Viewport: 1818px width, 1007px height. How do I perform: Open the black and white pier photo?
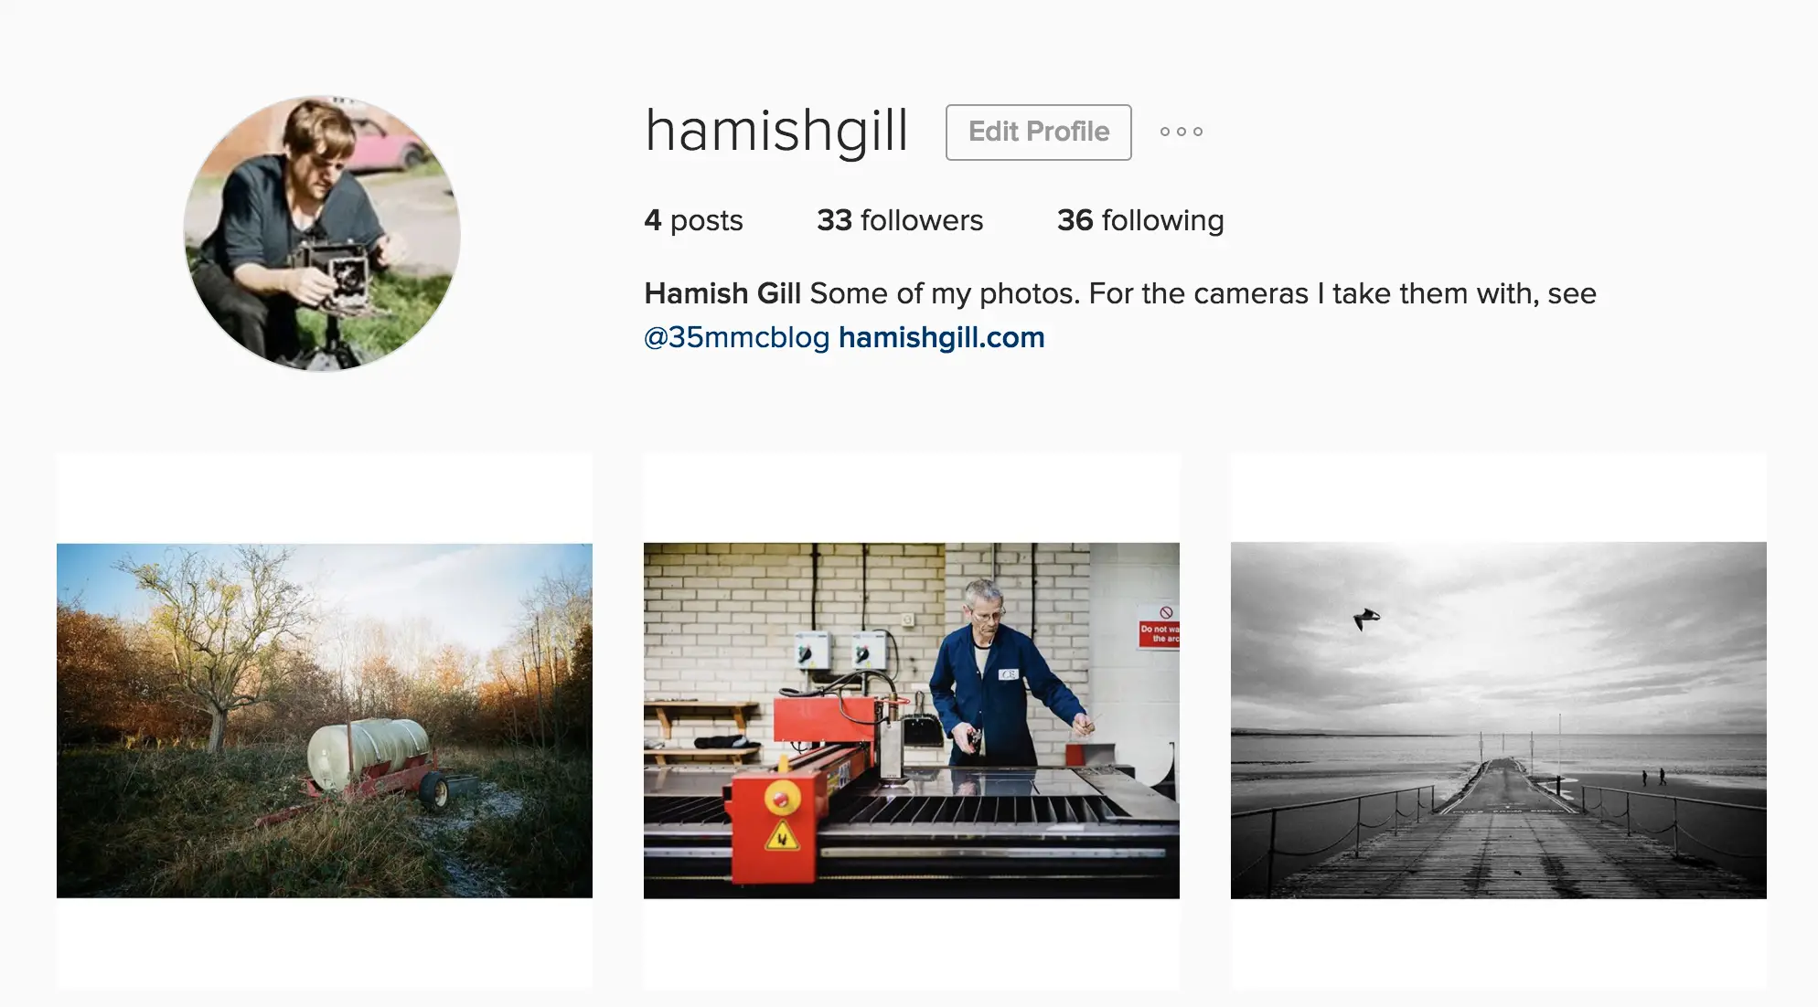[x=1499, y=721]
